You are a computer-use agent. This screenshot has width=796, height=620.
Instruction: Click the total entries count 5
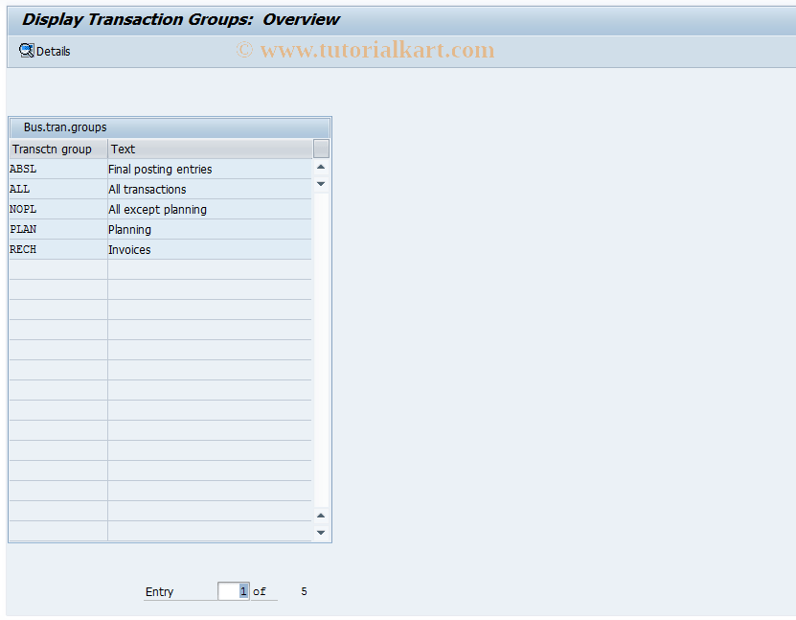tap(303, 591)
